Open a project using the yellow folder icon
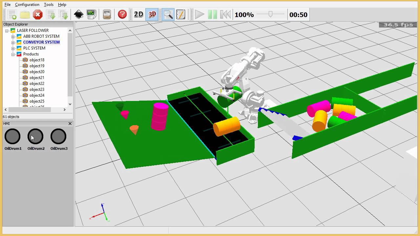The height and width of the screenshot is (236, 420). 25,14
